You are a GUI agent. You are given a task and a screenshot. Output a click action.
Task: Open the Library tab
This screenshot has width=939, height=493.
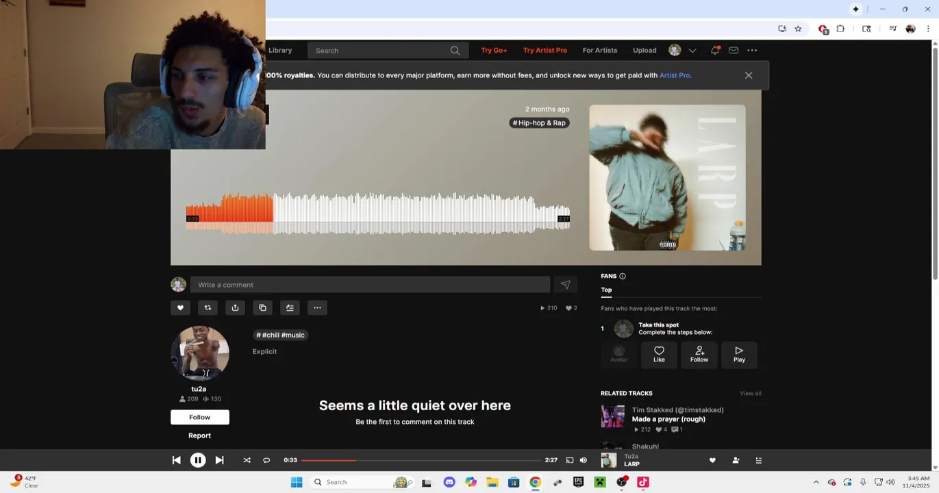coord(280,50)
